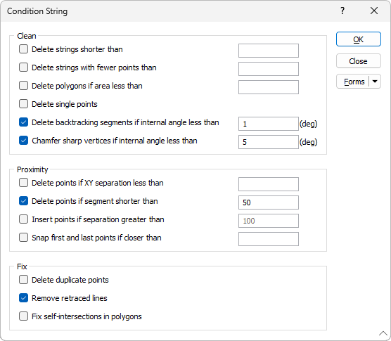
Task: Uncheck Delete points if segment shorter than
Action: (23, 201)
